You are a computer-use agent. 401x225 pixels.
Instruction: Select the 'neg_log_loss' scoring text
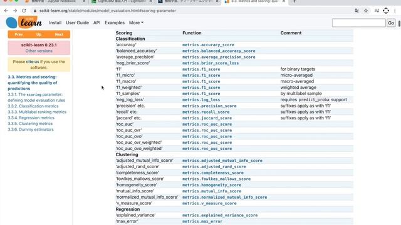(x=130, y=100)
